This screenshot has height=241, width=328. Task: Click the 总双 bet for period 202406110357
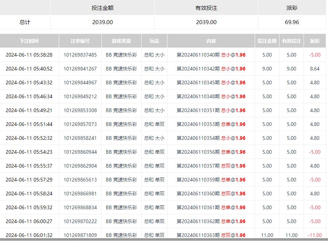(x=211, y=166)
